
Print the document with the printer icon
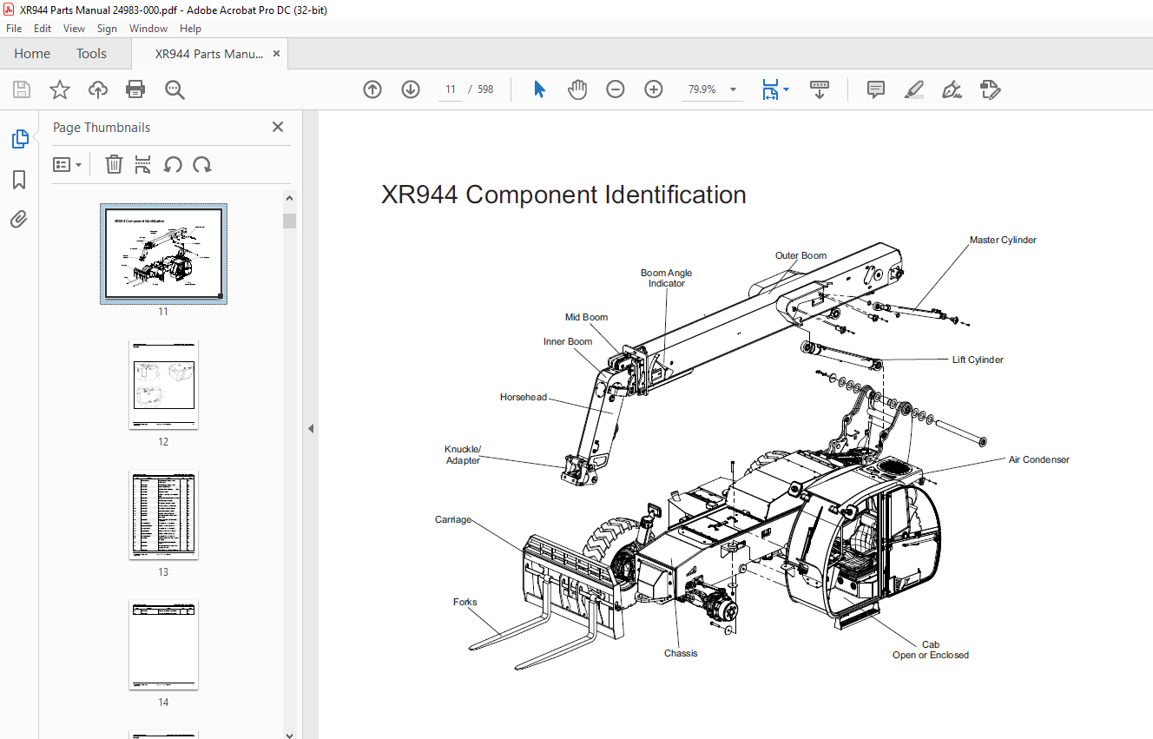pos(135,89)
